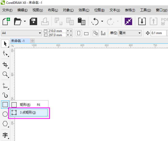Open the 布局(L) menu
The width and height of the screenshot is (168, 141).
click(x=53, y=10)
